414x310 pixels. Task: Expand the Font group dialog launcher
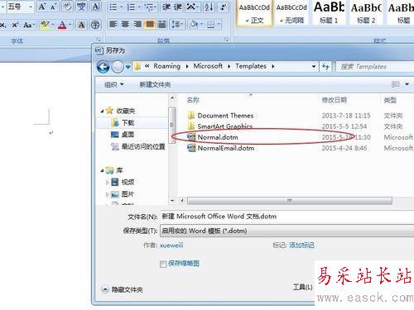(x=99, y=40)
